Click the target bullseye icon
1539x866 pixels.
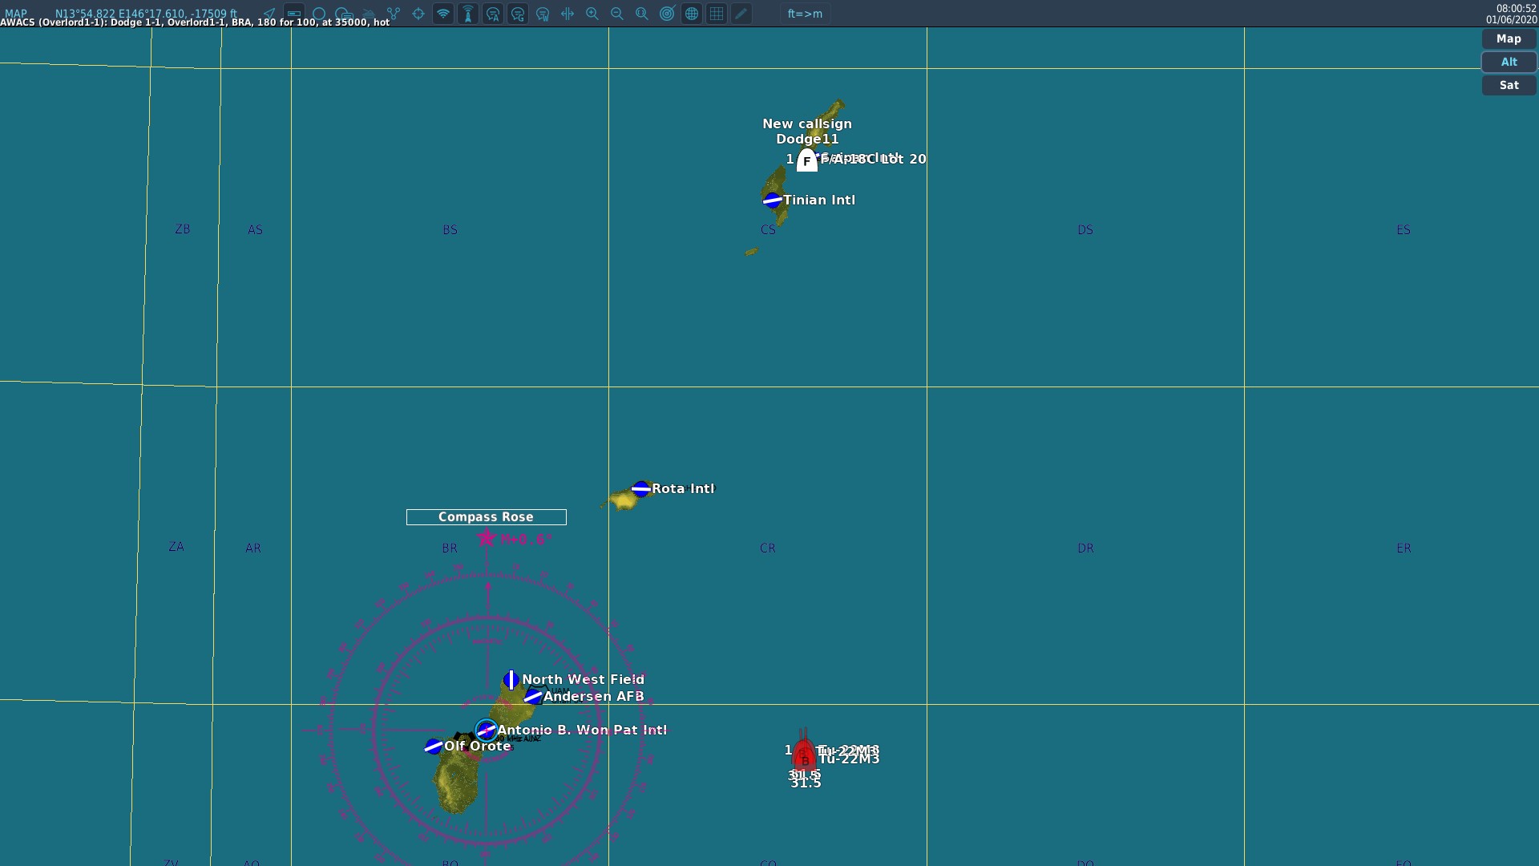click(667, 14)
